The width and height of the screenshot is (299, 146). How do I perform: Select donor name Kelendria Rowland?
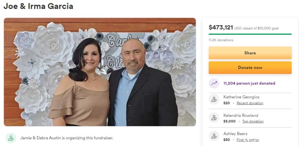(241, 115)
